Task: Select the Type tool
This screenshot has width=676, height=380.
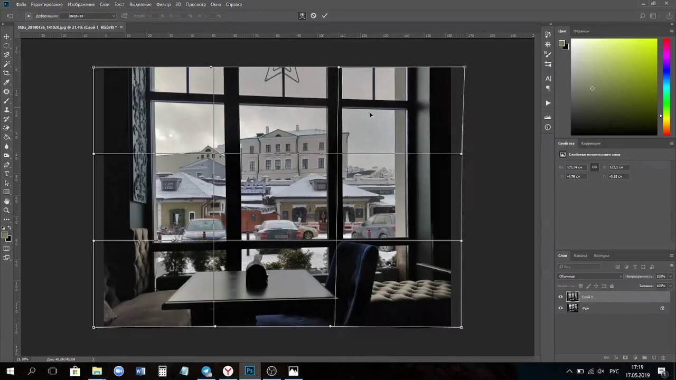Action: click(7, 174)
